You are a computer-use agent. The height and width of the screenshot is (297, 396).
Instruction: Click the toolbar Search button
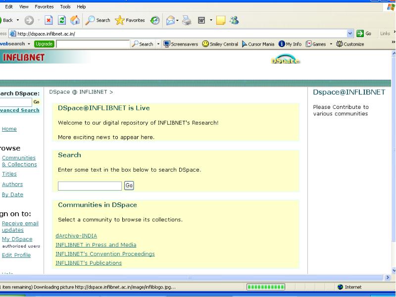point(143,44)
